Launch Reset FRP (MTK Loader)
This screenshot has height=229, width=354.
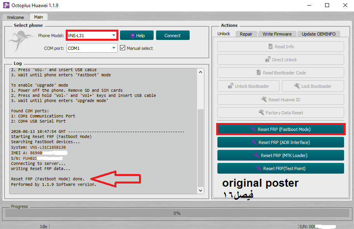[281, 155]
